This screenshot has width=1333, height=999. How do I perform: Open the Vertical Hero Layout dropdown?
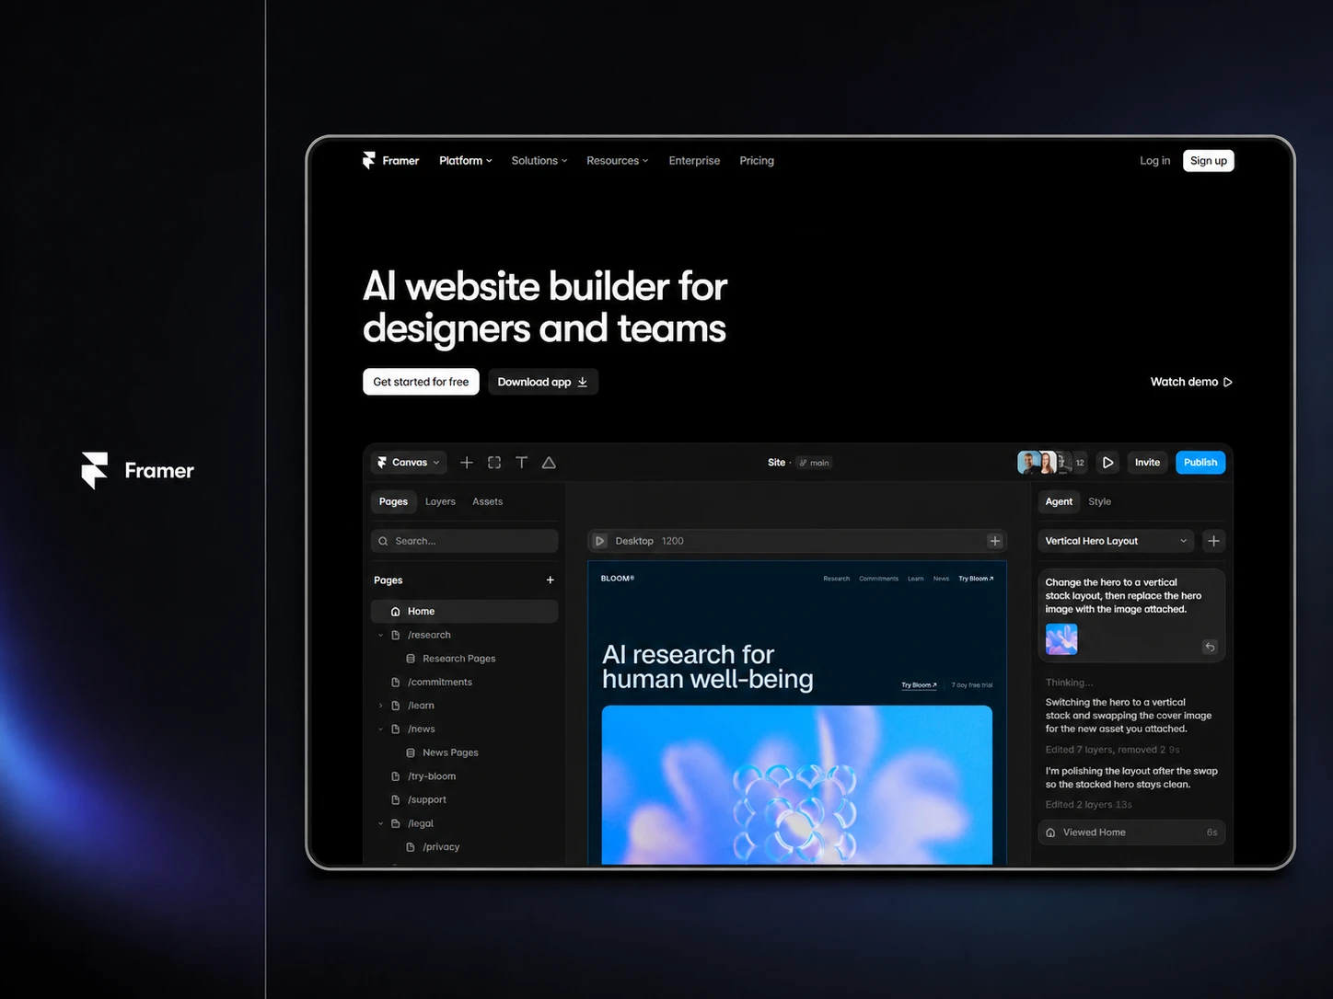[1116, 541]
